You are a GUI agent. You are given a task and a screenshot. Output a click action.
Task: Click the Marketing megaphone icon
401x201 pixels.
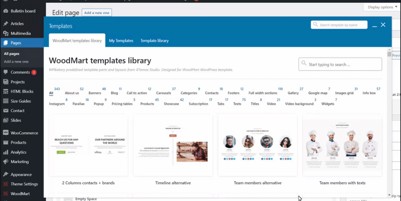click(6, 162)
